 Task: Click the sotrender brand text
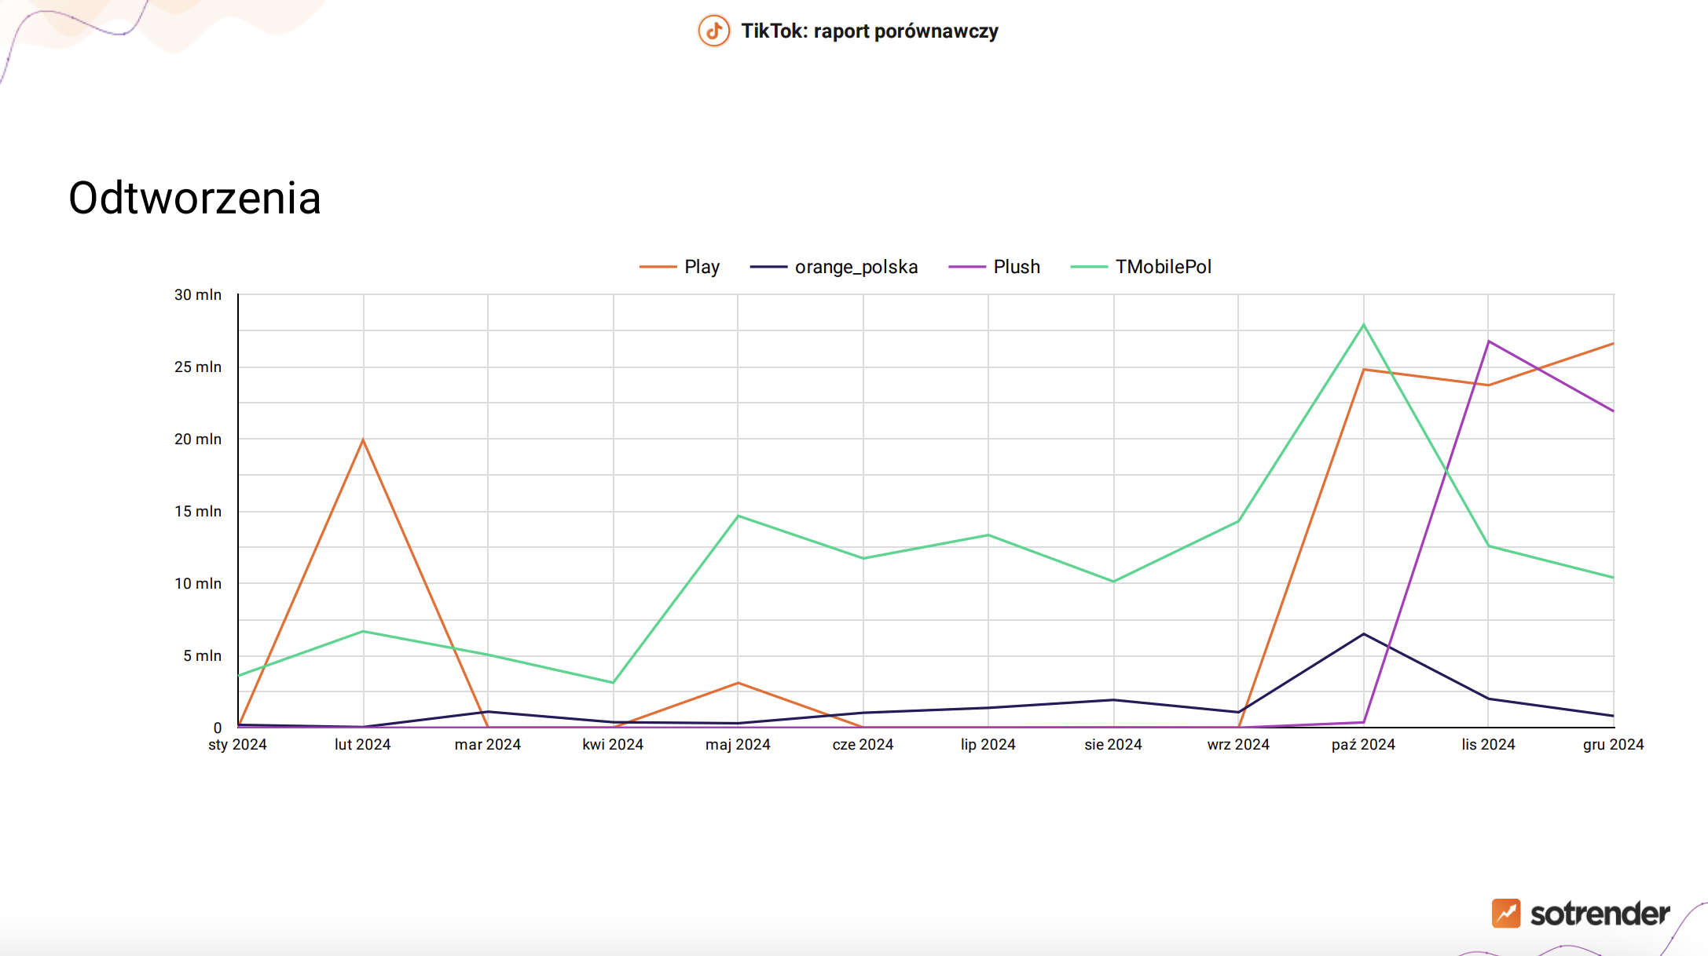click(x=1600, y=914)
